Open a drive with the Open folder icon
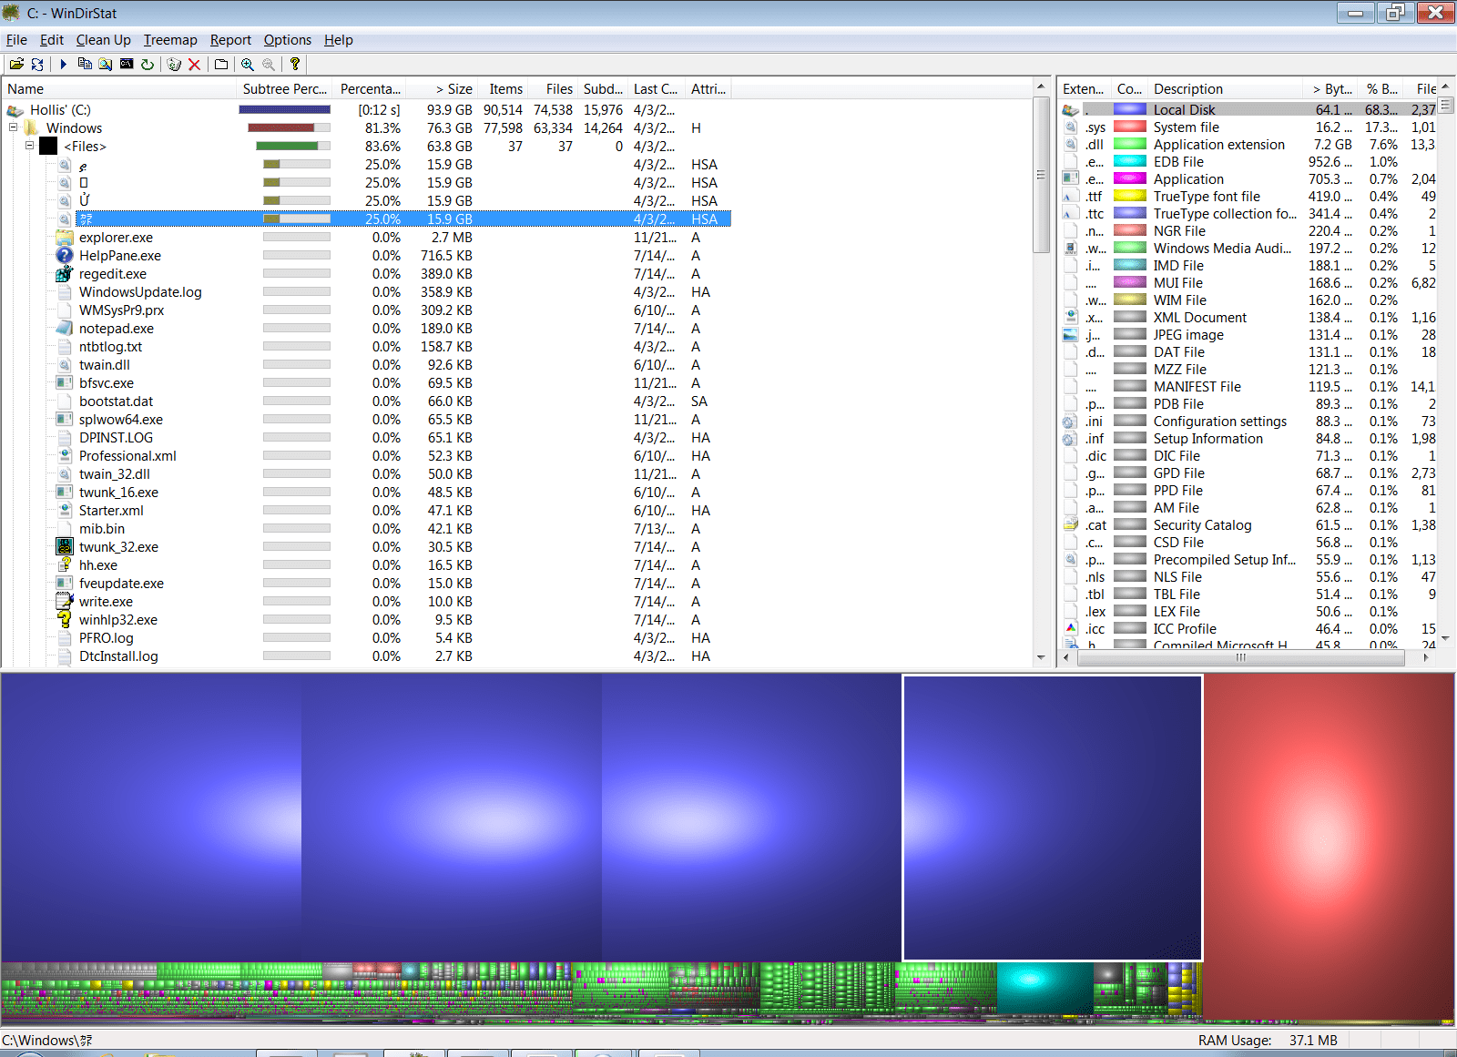Image resolution: width=1457 pixels, height=1057 pixels. (x=16, y=64)
